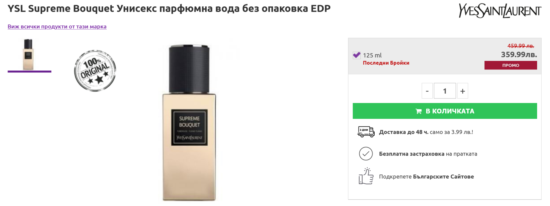Click the cart icon in the green button
Image resolution: width=550 pixels, height=206 pixels.
pyautogui.click(x=418, y=111)
